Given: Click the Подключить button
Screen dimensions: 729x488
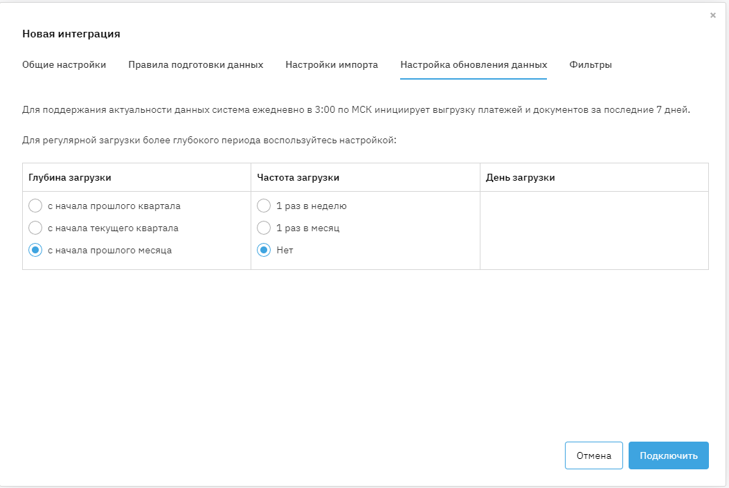Looking at the screenshot, I should pyautogui.click(x=668, y=455).
